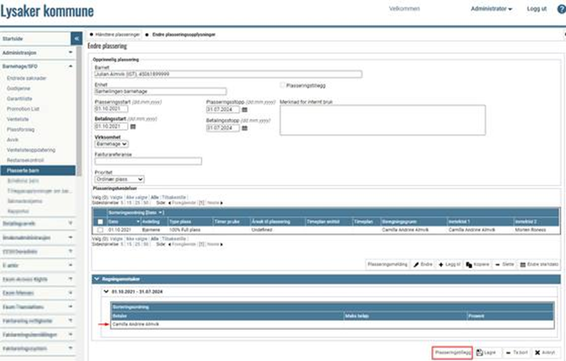Tick the Plasseringstillegg checkbox
This screenshot has height=361, width=566.
click(282, 85)
